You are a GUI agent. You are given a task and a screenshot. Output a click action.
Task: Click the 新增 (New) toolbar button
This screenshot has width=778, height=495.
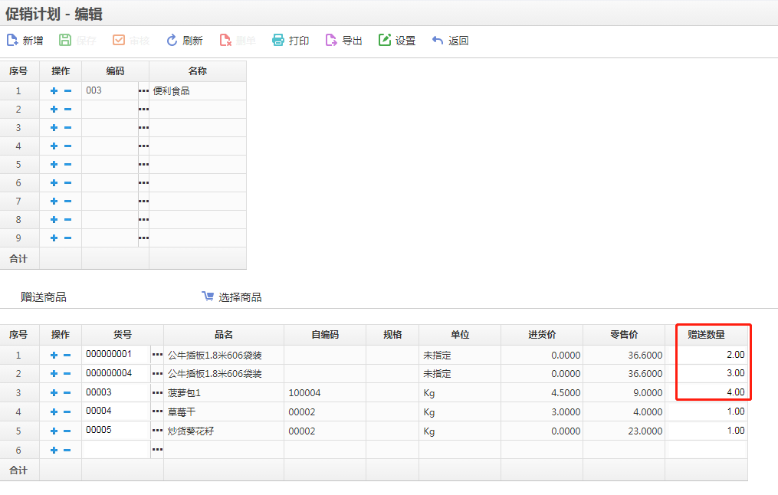pos(25,40)
